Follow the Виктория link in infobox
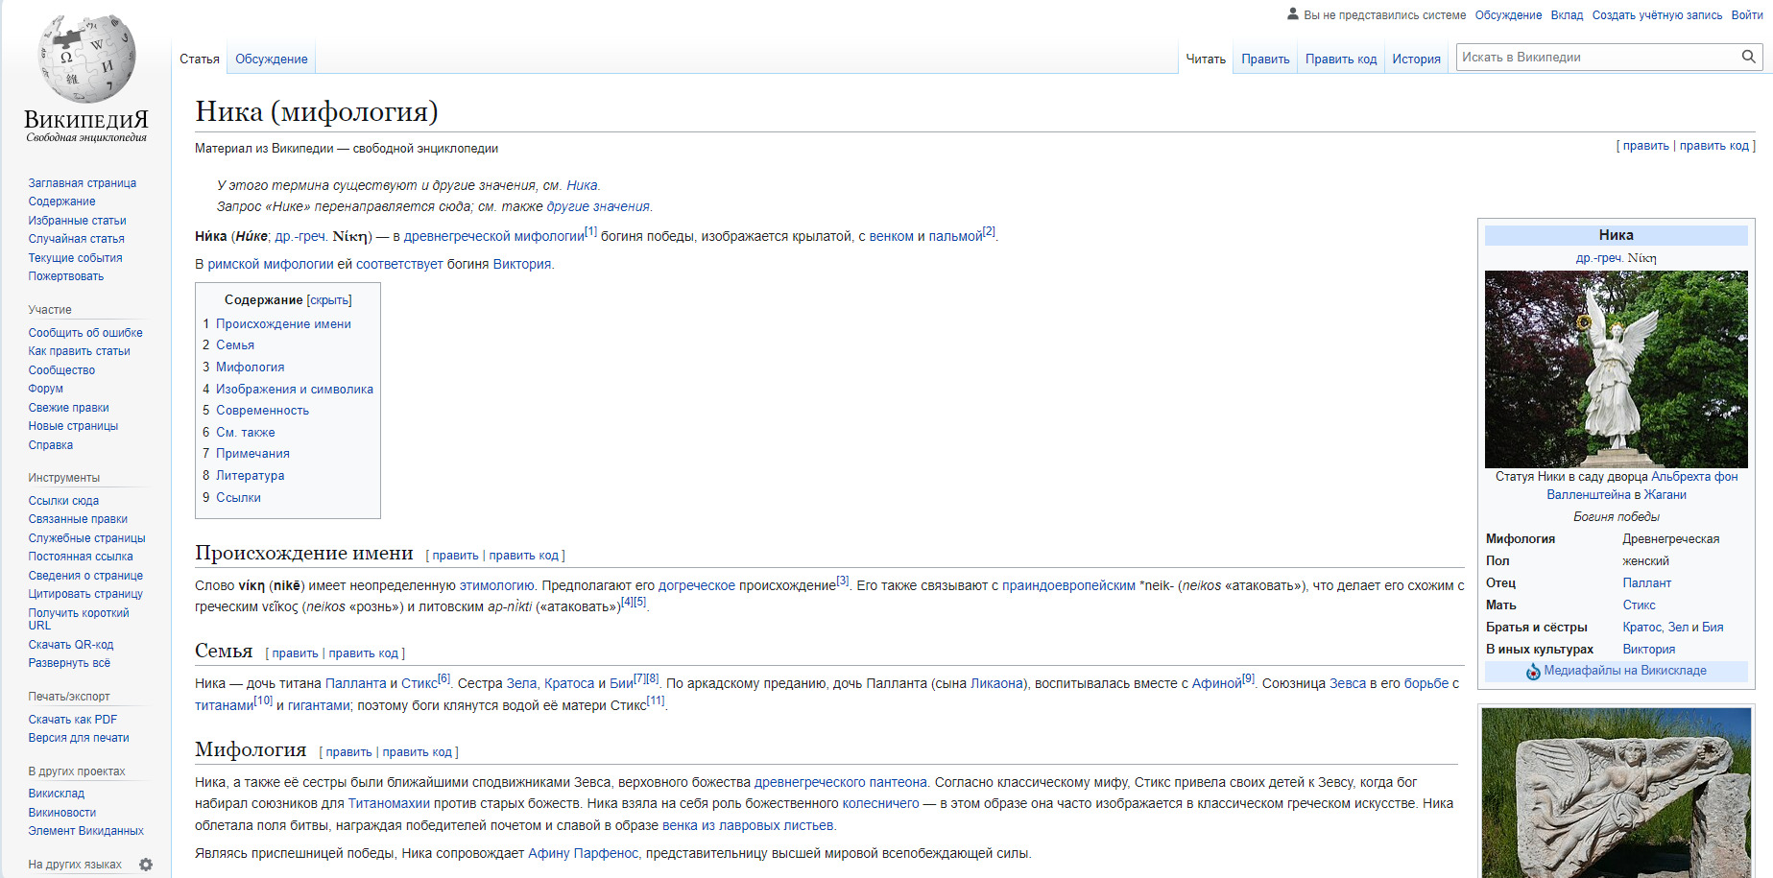This screenshot has width=1773, height=878. point(1648,650)
